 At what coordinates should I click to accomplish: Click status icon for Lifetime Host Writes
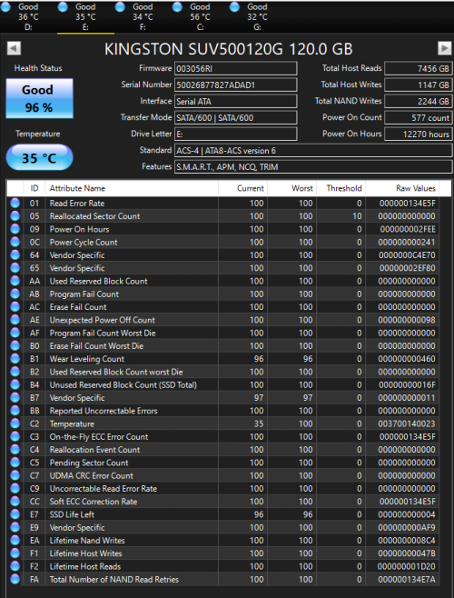(15, 553)
